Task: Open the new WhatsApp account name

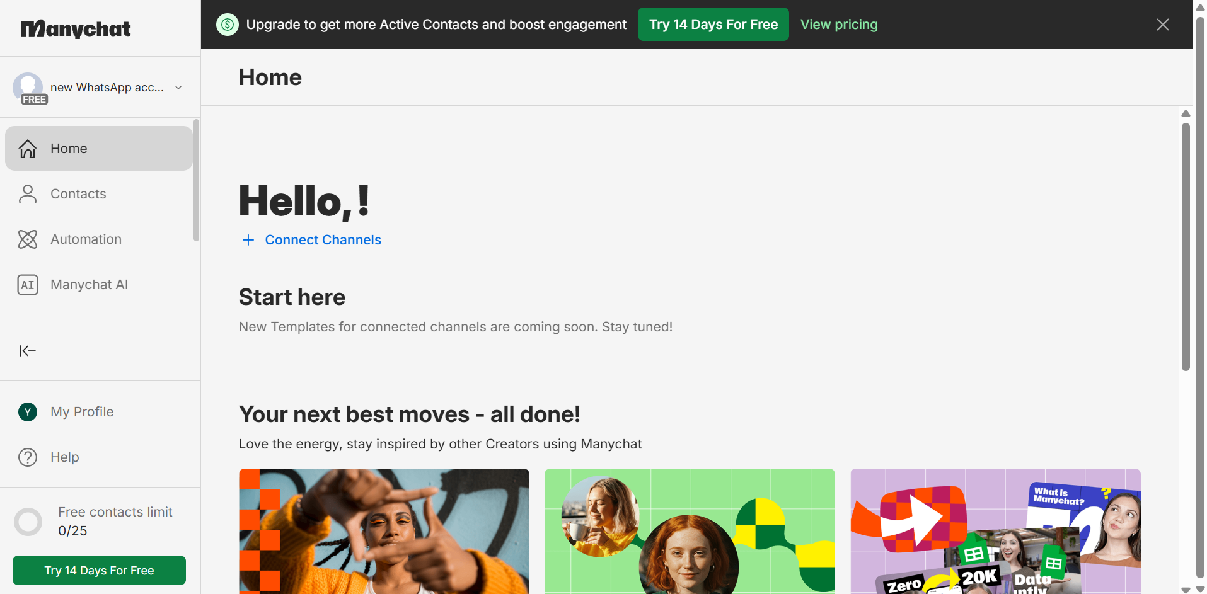Action: click(x=107, y=88)
